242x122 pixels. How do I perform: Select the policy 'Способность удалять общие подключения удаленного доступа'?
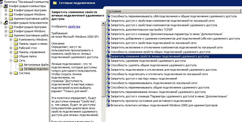[x=153, y=65]
